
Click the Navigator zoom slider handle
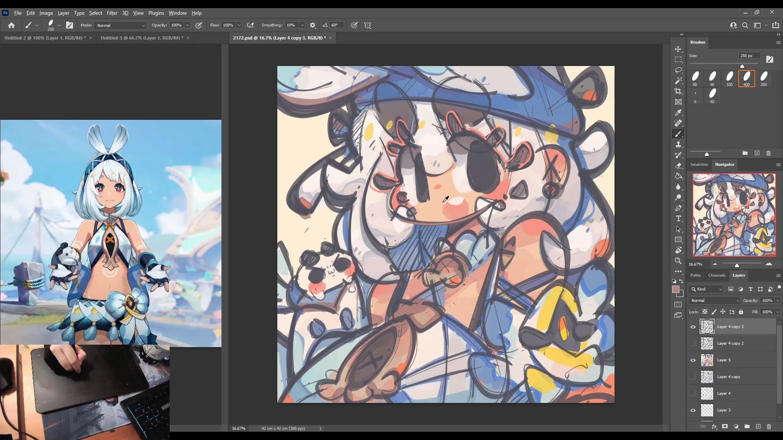(x=737, y=265)
